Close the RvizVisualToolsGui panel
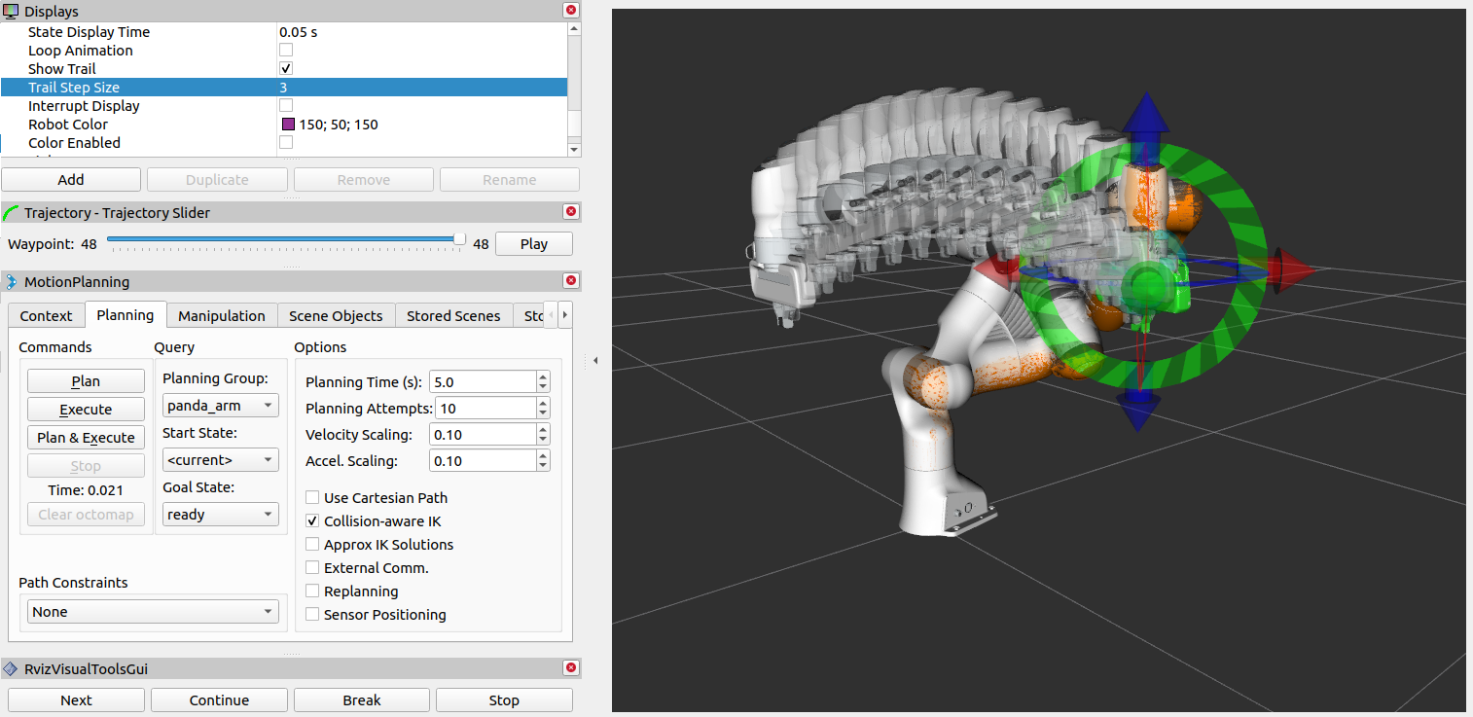The image size is (1473, 717). 571,668
